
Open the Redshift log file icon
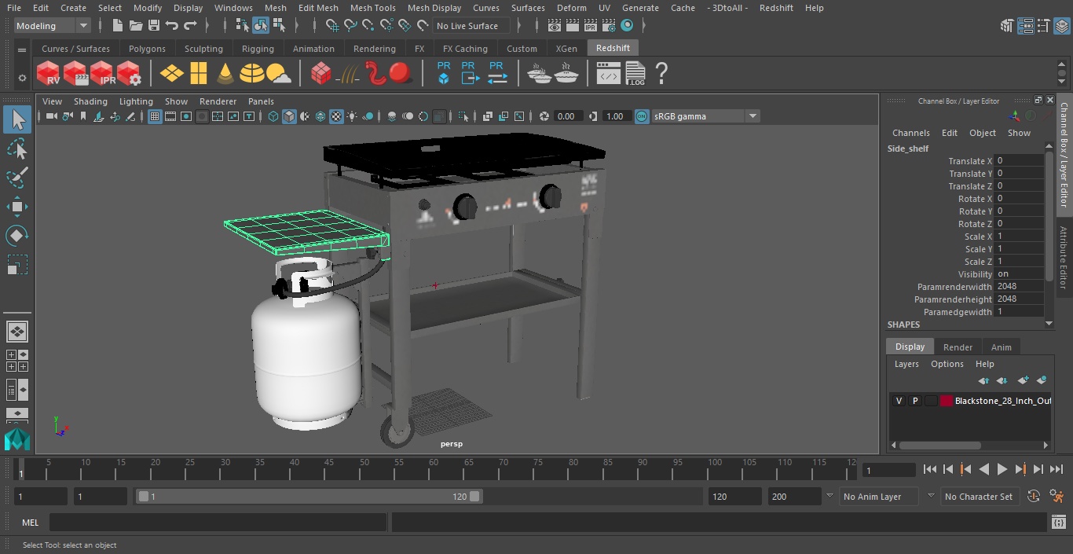pyautogui.click(x=635, y=74)
